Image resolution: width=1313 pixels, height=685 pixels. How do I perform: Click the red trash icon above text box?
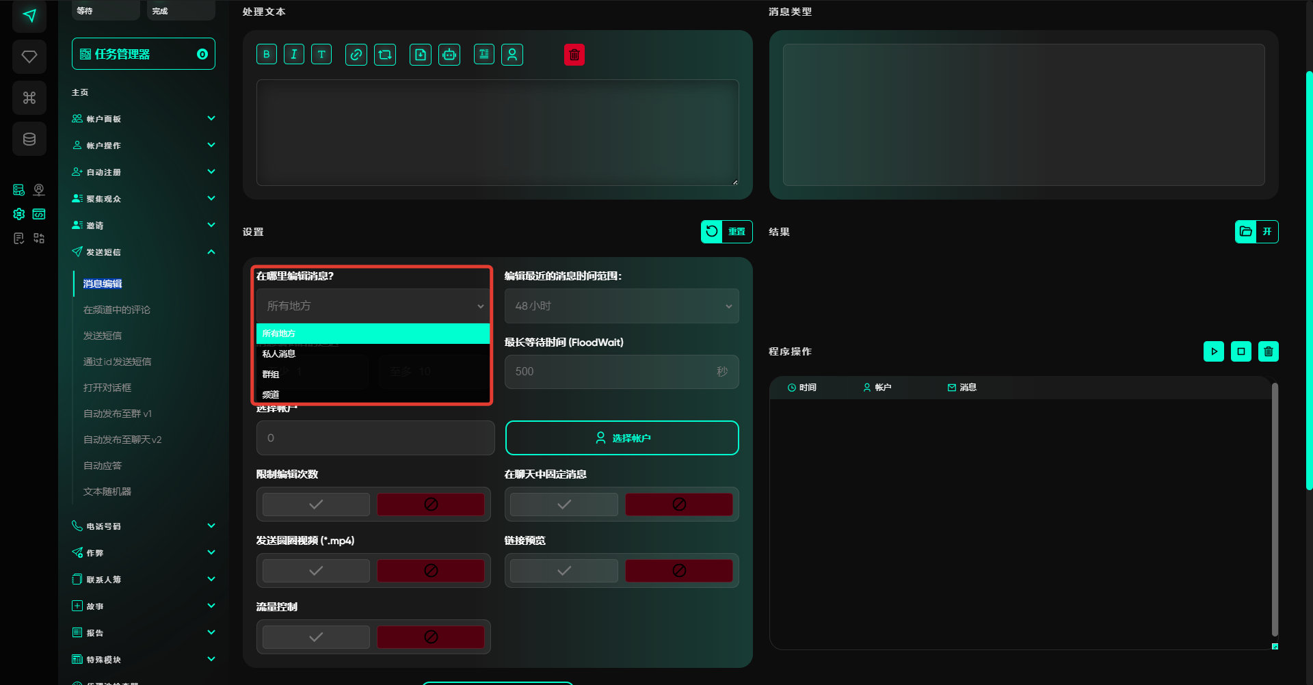point(574,55)
